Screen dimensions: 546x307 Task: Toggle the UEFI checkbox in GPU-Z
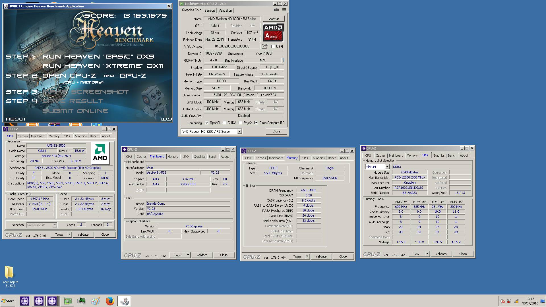(x=273, y=46)
